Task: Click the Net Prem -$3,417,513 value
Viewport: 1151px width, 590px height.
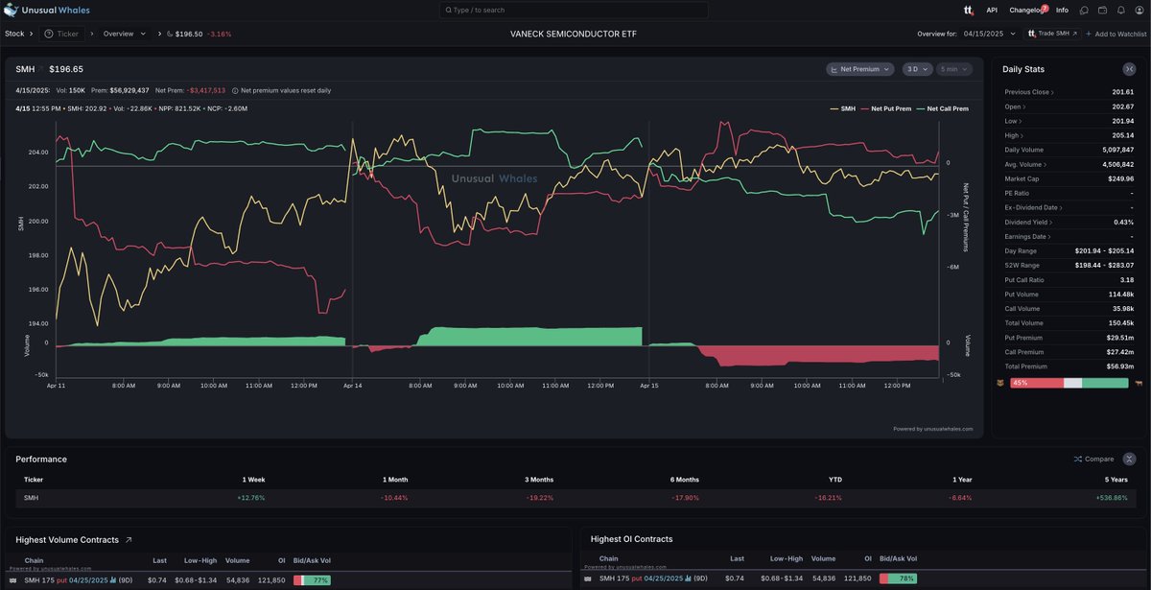Action: (206, 90)
